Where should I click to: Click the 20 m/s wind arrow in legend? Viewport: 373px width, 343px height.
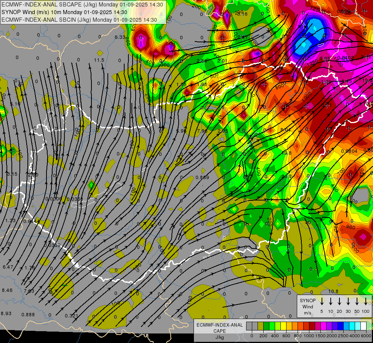[x=339, y=301]
